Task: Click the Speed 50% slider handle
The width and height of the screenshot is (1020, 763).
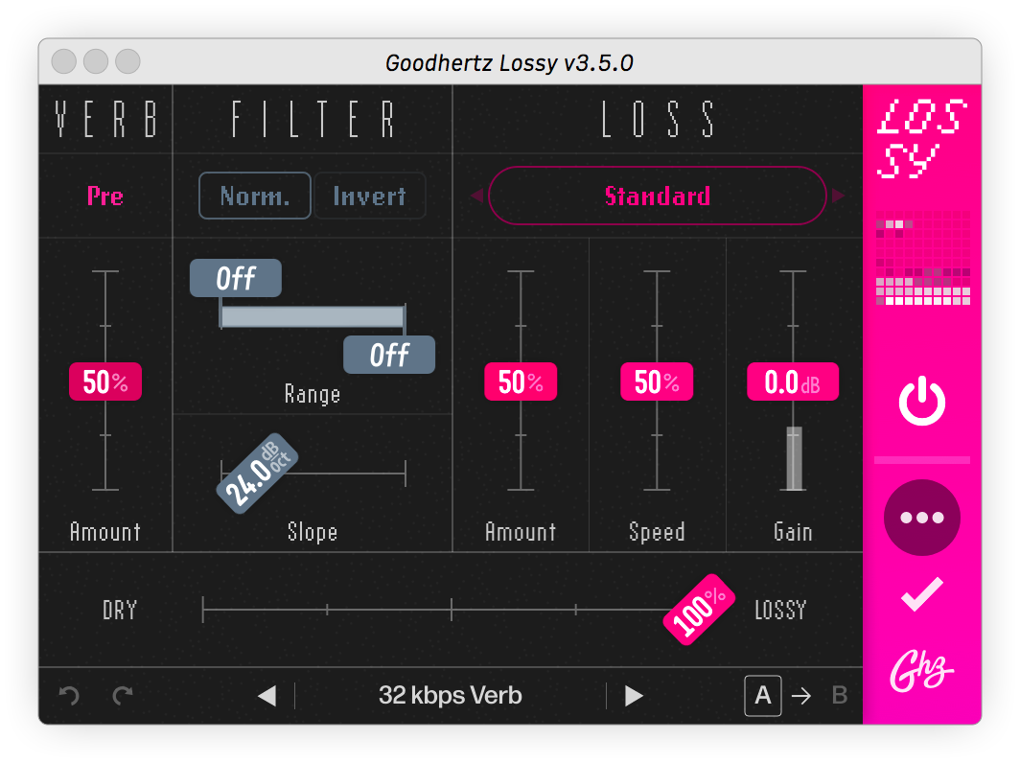Action: [x=657, y=381]
